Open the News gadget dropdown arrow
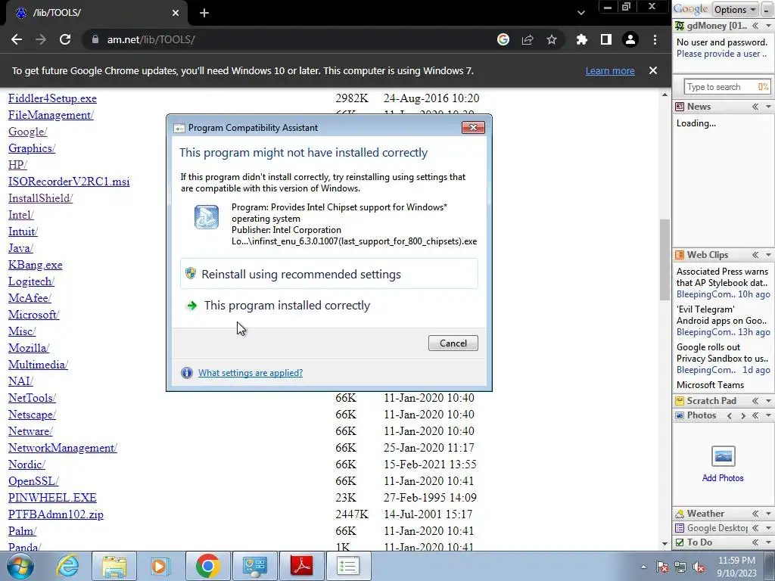775x581 pixels. click(769, 107)
